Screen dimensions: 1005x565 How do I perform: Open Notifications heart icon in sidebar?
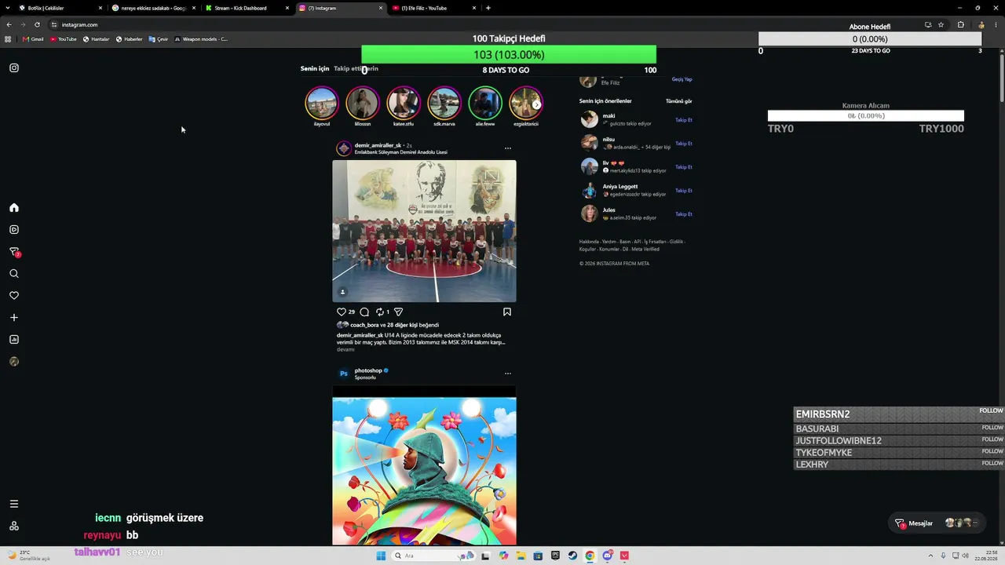(14, 296)
